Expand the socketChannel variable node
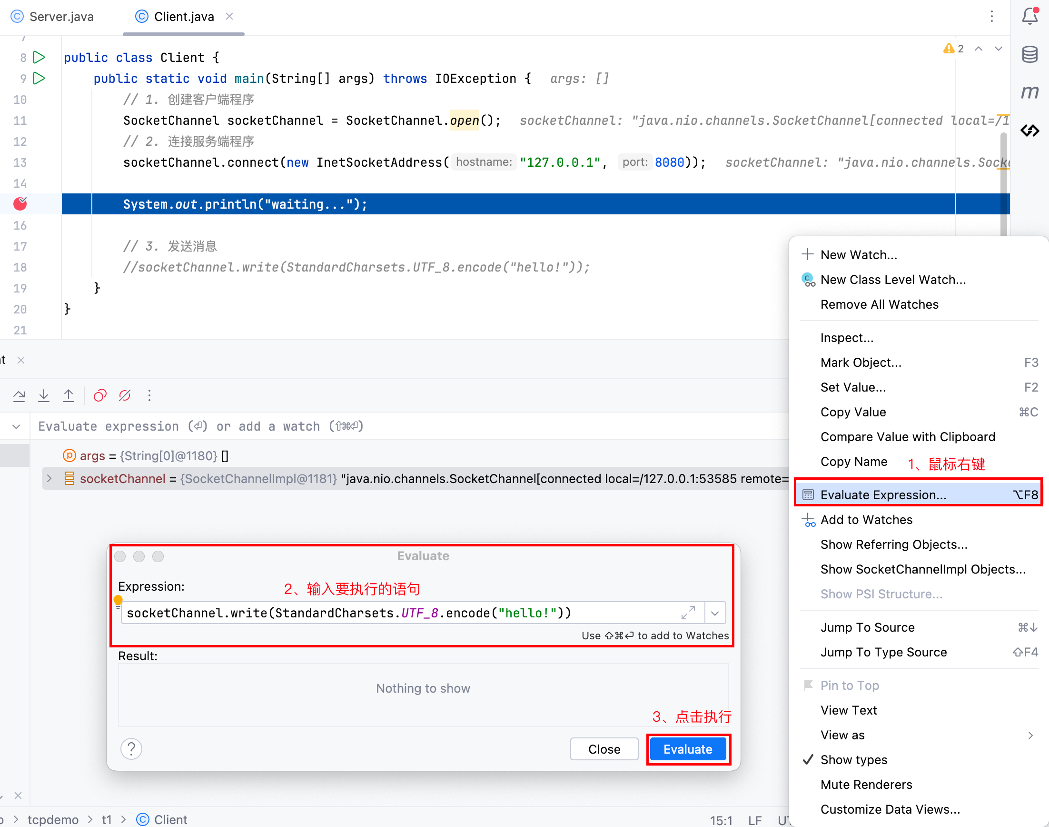This screenshot has width=1049, height=827. click(49, 478)
